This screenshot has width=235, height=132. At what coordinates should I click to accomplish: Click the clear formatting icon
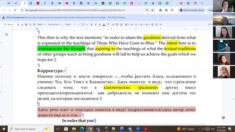pos(160,25)
